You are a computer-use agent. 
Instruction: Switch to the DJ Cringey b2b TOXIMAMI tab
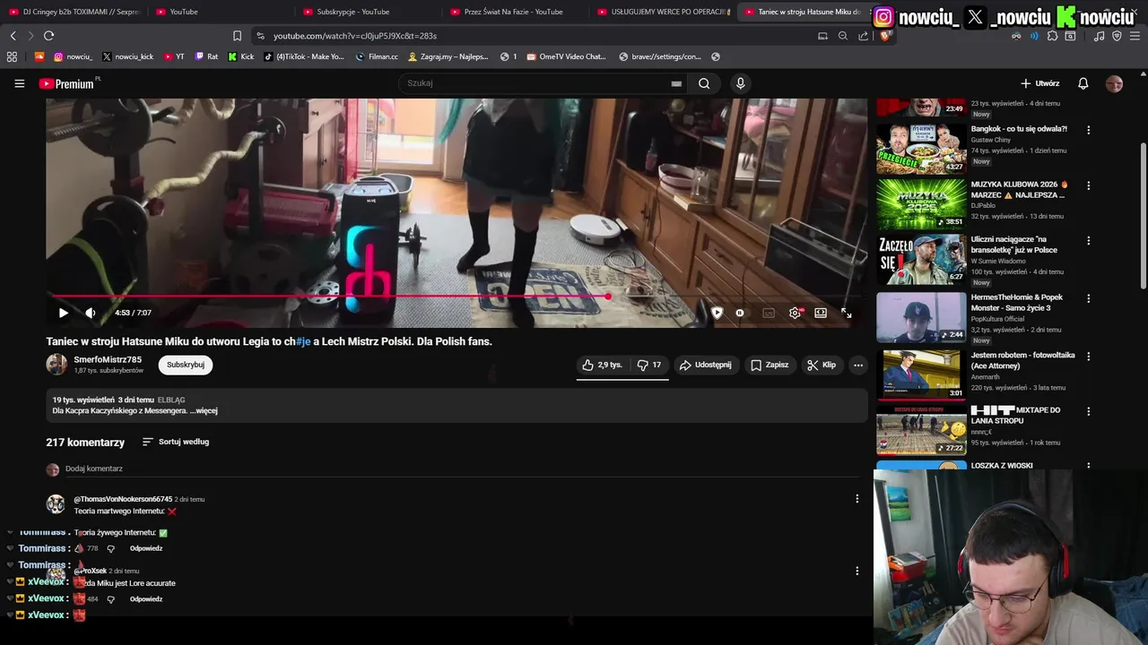(x=74, y=12)
